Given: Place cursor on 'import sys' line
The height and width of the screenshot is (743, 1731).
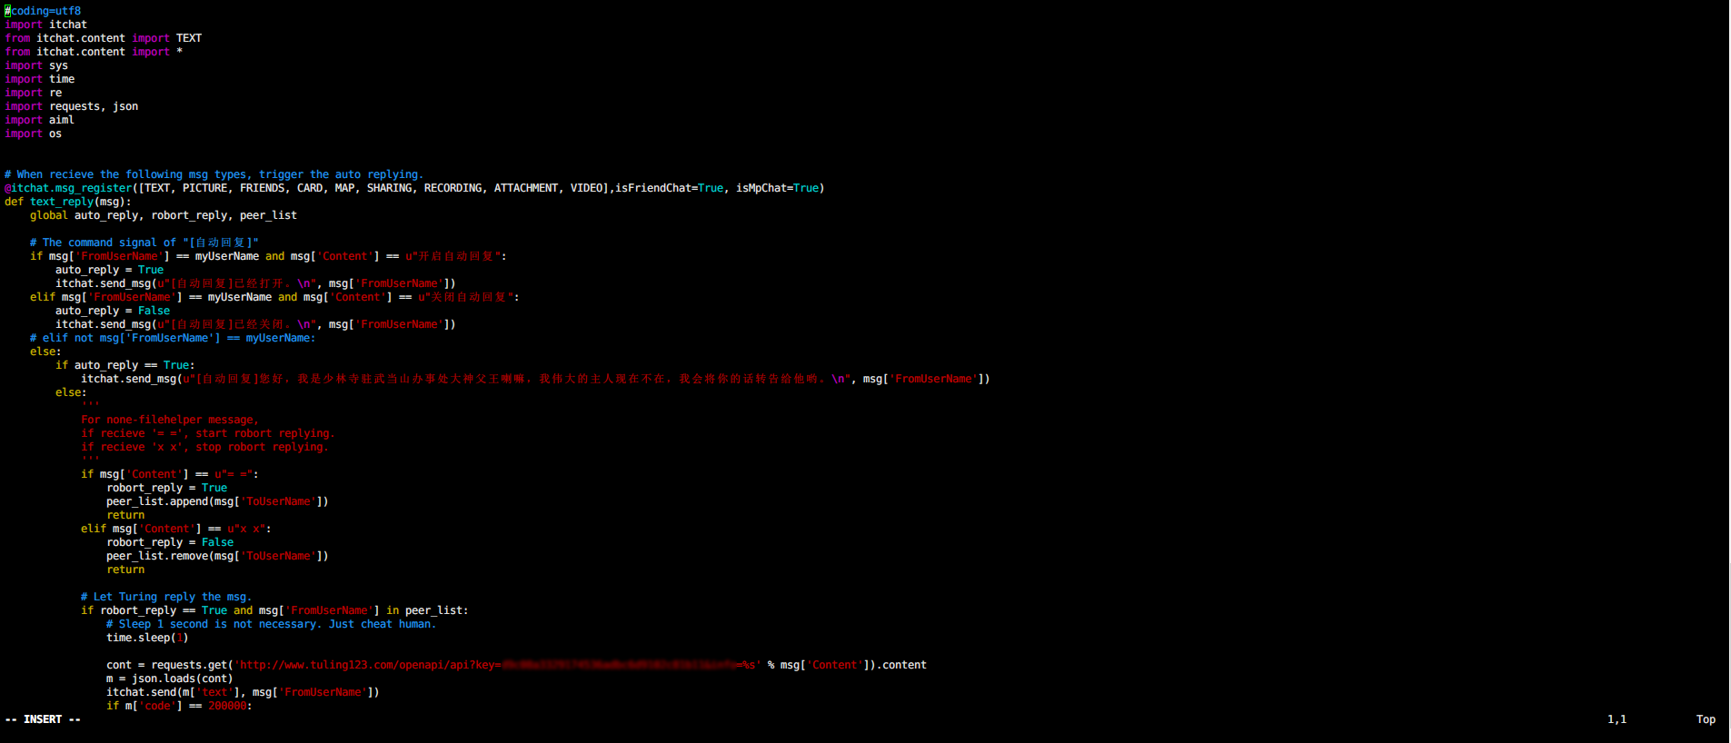Looking at the screenshot, I should click(x=36, y=65).
